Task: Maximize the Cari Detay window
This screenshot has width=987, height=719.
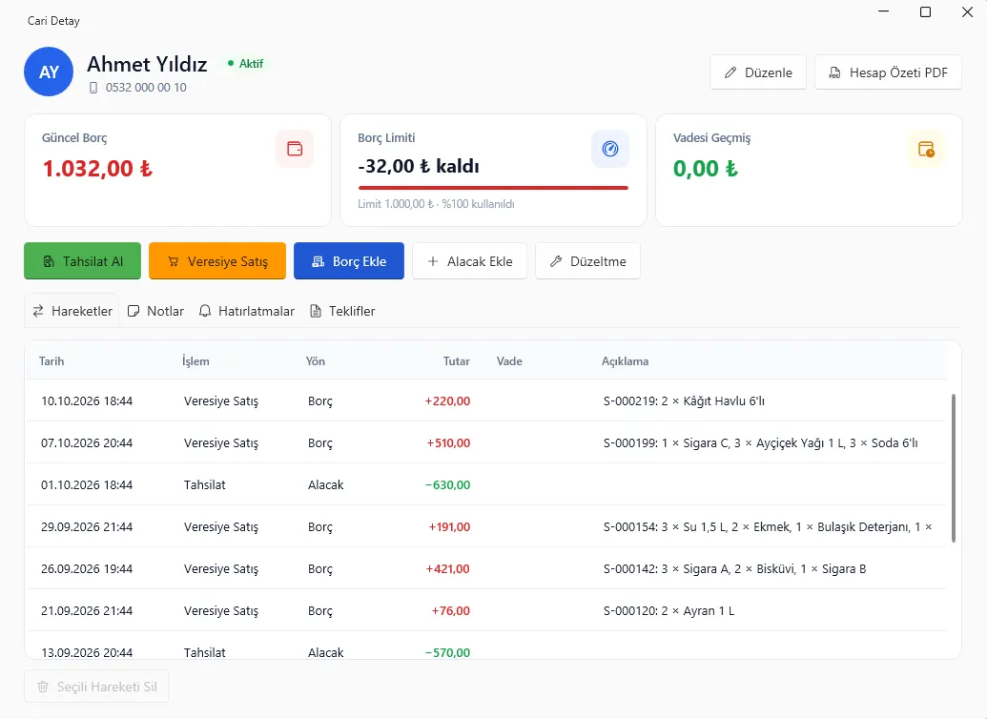Action: point(925,12)
